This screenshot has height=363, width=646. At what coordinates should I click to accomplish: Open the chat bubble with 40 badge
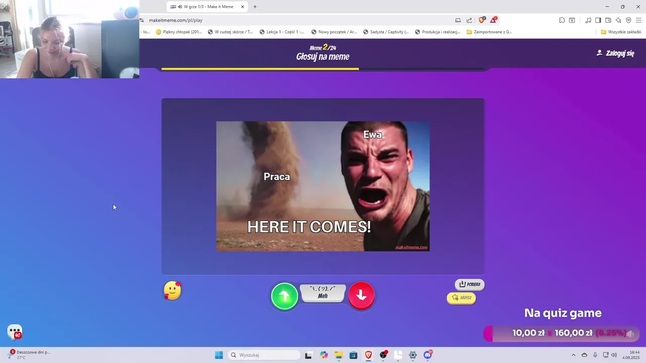(15, 332)
